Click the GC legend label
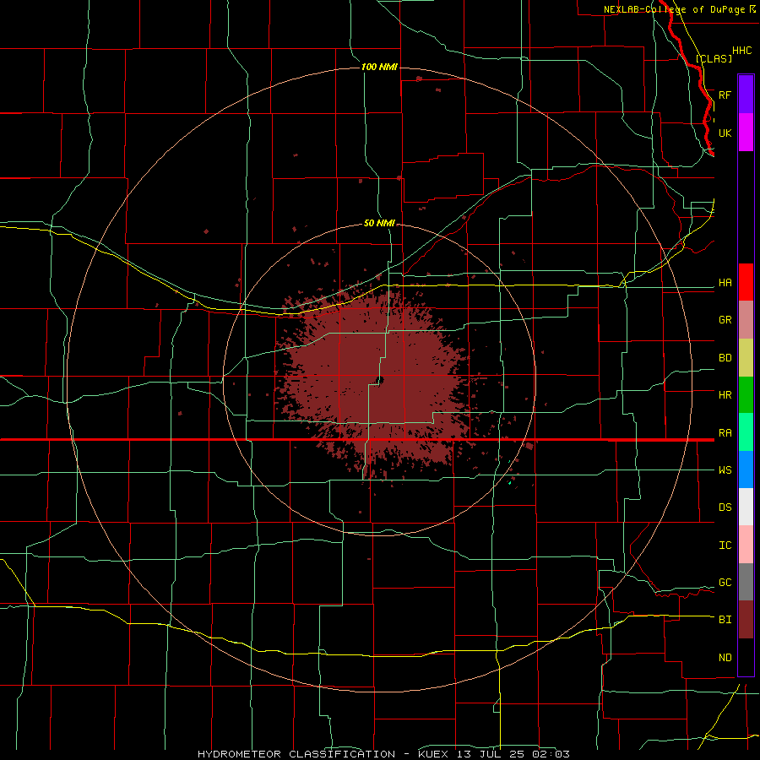760x760 pixels. [725, 582]
